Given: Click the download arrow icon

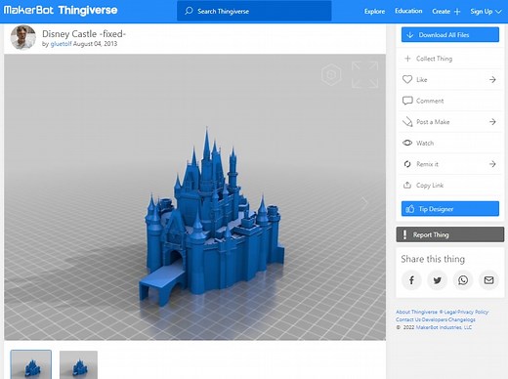Looking at the screenshot, I should tap(410, 35).
